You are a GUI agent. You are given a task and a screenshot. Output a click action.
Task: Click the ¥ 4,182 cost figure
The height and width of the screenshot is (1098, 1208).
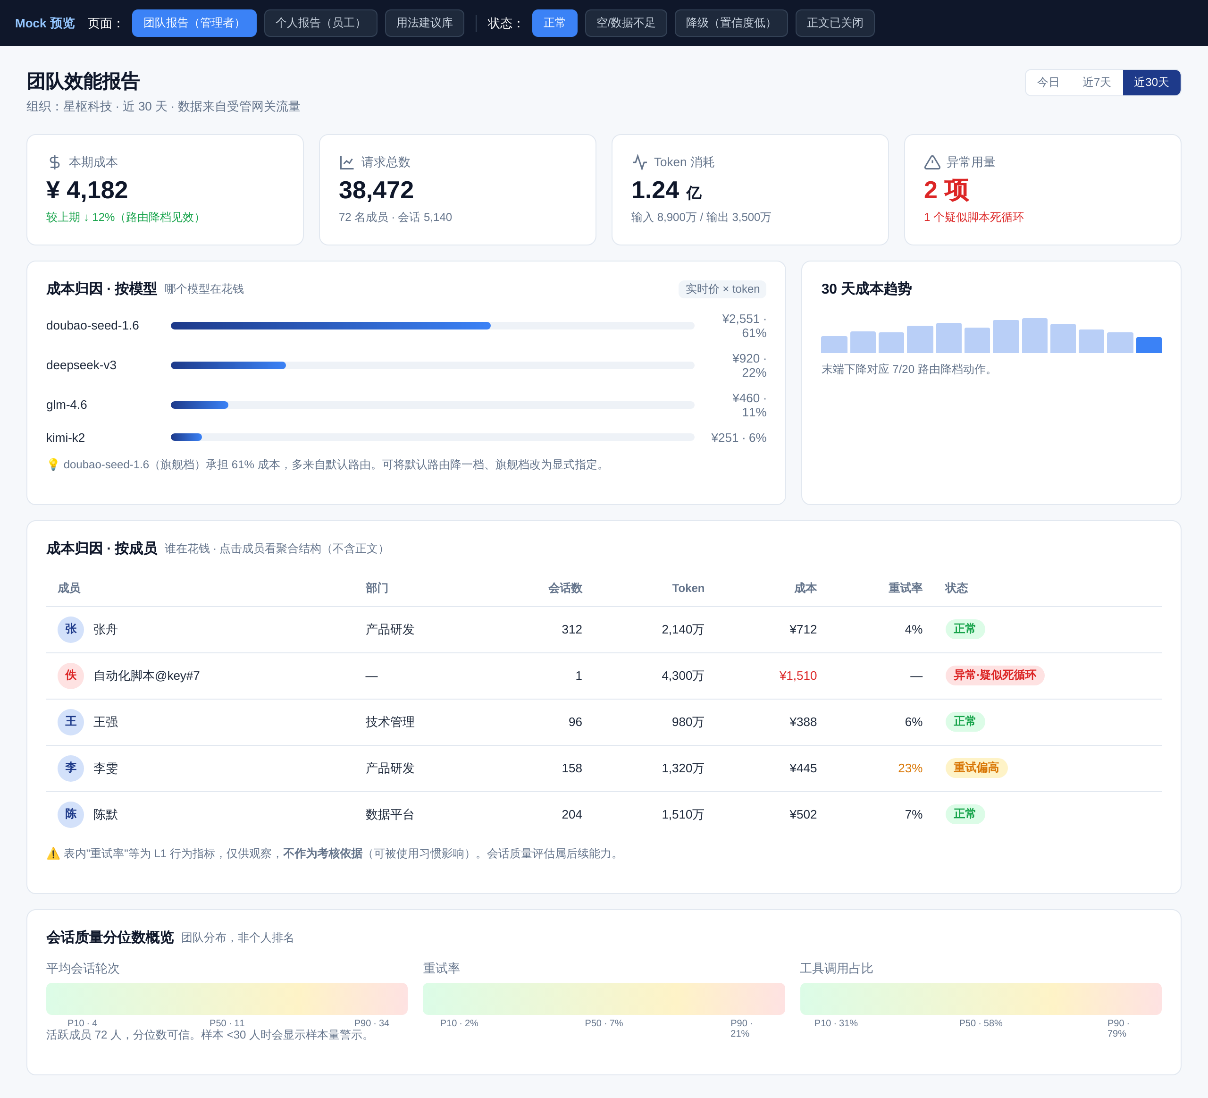pyautogui.click(x=87, y=190)
